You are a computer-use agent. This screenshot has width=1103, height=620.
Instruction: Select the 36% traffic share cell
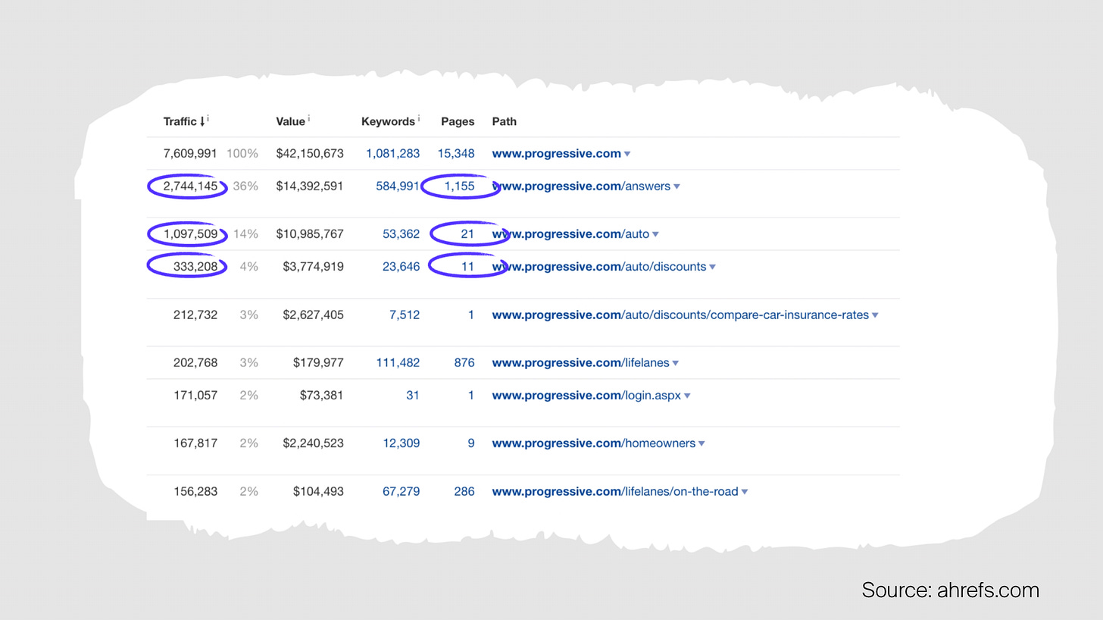[x=245, y=186]
